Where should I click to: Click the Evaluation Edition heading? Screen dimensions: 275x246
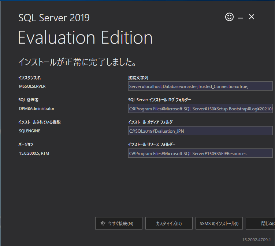85,37
